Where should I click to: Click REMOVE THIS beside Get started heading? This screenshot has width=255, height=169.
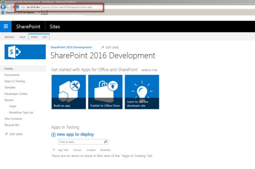coord(149,70)
